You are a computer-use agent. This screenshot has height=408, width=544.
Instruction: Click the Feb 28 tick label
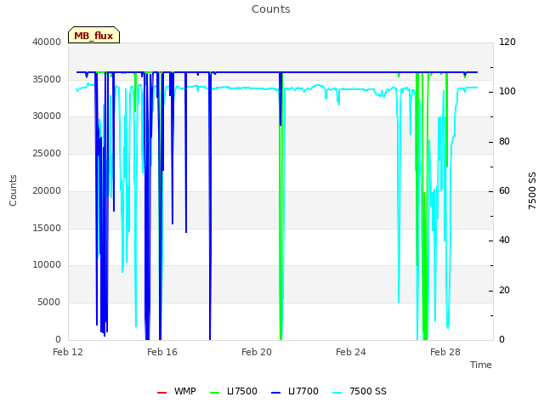[445, 352]
